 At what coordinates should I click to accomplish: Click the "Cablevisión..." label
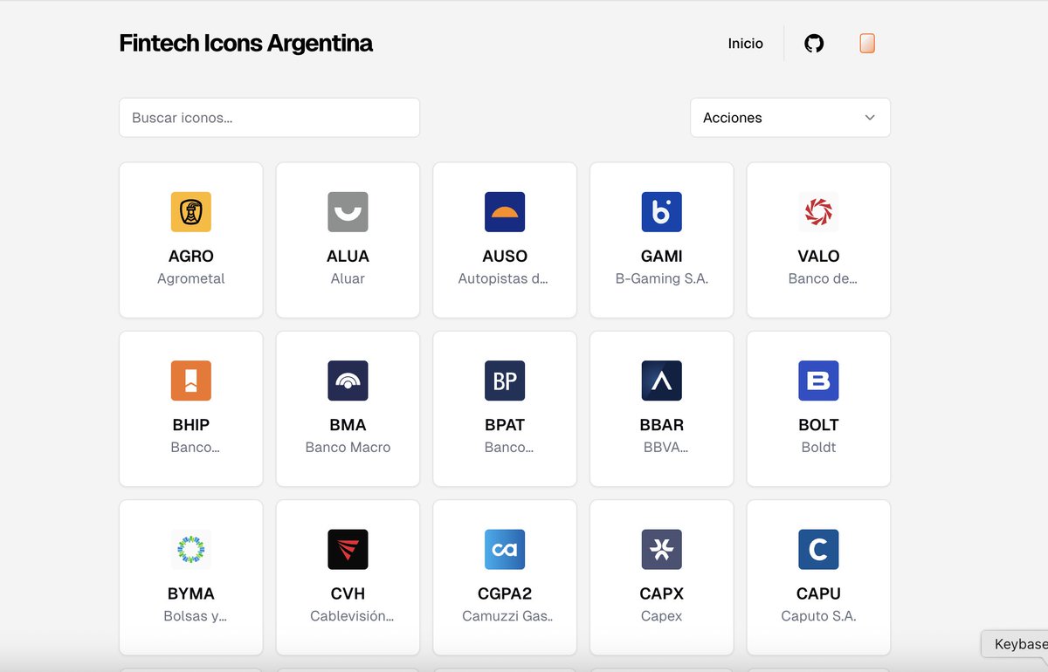352,616
